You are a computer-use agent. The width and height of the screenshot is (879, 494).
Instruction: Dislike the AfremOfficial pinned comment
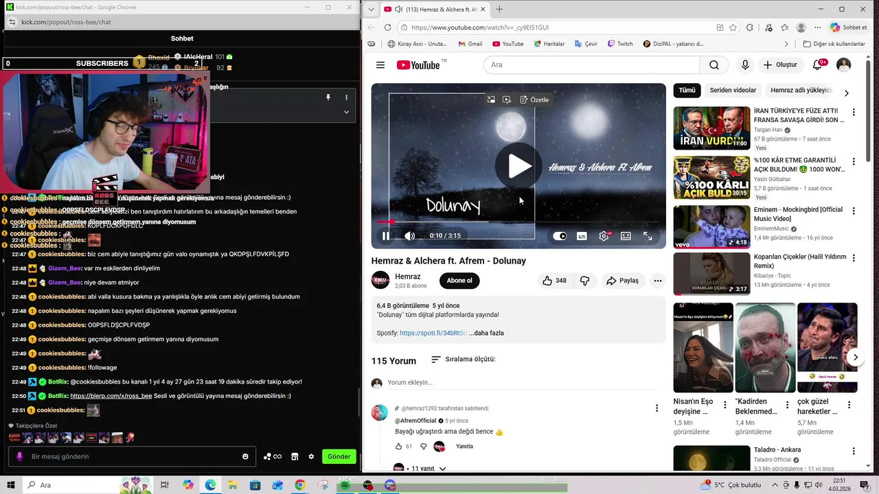click(x=423, y=447)
